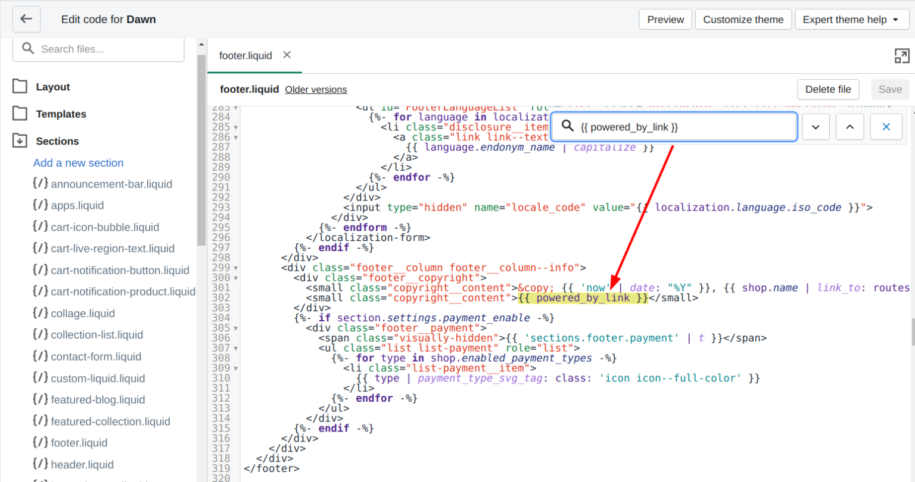
Task: Click the Preview button
Action: click(x=665, y=20)
